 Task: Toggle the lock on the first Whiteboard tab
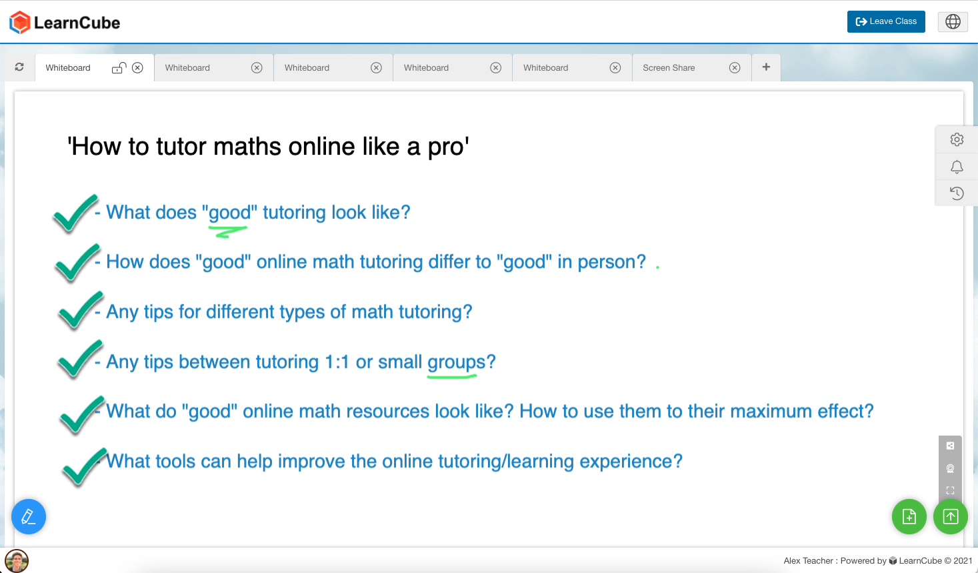click(119, 67)
